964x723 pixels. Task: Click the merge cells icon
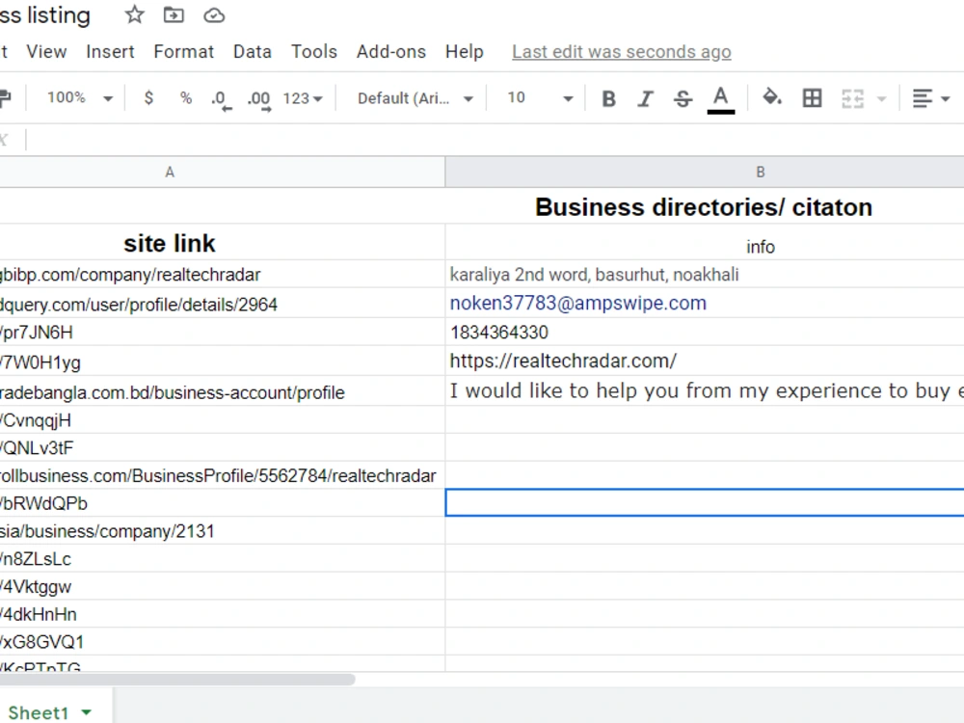(853, 98)
